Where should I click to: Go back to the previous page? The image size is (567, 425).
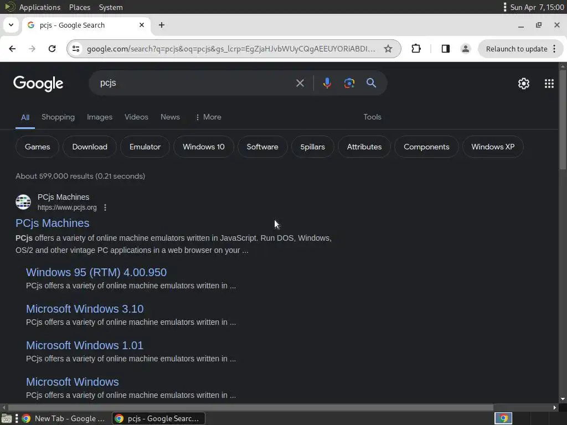(x=12, y=49)
